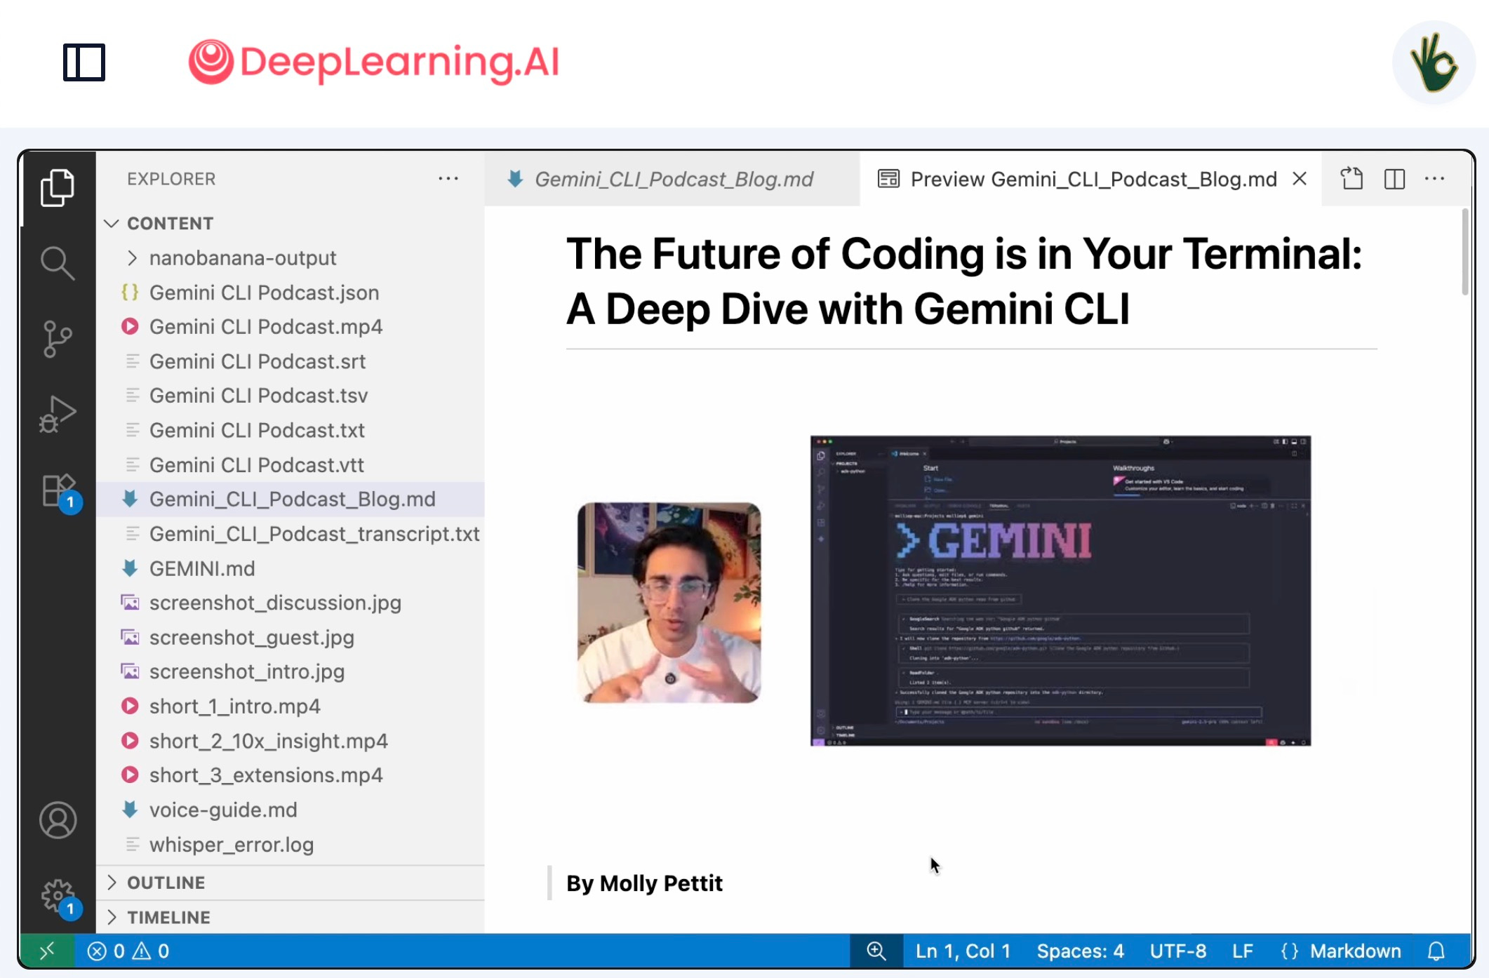The image size is (1489, 978).
Task: Change file encoding via UTF-8
Action: pyautogui.click(x=1177, y=951)
